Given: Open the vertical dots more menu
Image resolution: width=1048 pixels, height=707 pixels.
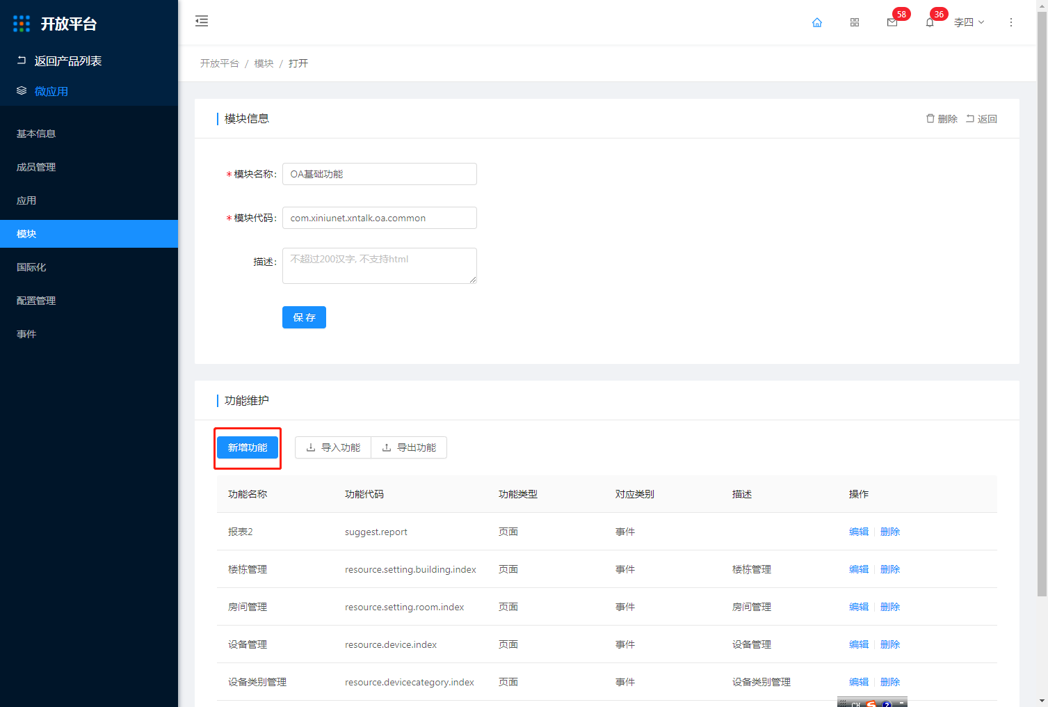Looking at the screenshot, I should point(1011,22).
